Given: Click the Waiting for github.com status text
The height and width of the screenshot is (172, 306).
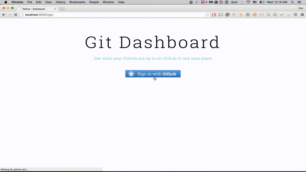Looking at the screenshot, I should 15,170.
